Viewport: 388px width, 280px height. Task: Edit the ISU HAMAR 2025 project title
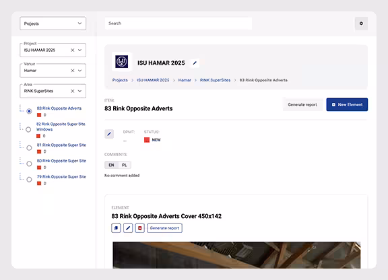(195, 63)
